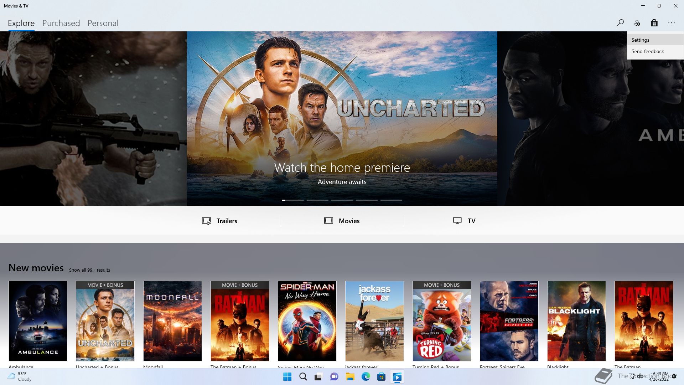Jump to second carousel slide indicator
This screenshot has width=684, height=385.
(x=317, y=200)
